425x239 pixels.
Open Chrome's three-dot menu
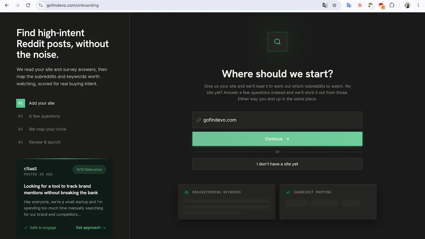[x=418, y=5]
